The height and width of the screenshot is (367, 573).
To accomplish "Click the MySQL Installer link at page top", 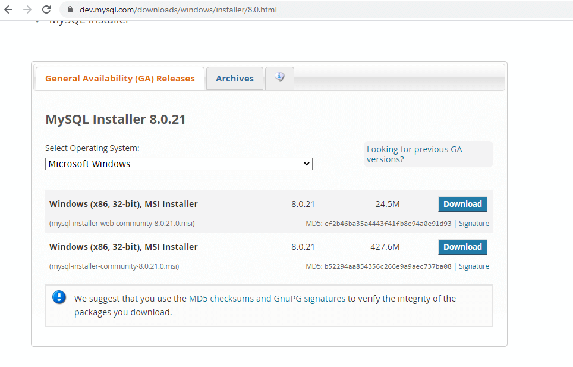I will 90,19.
